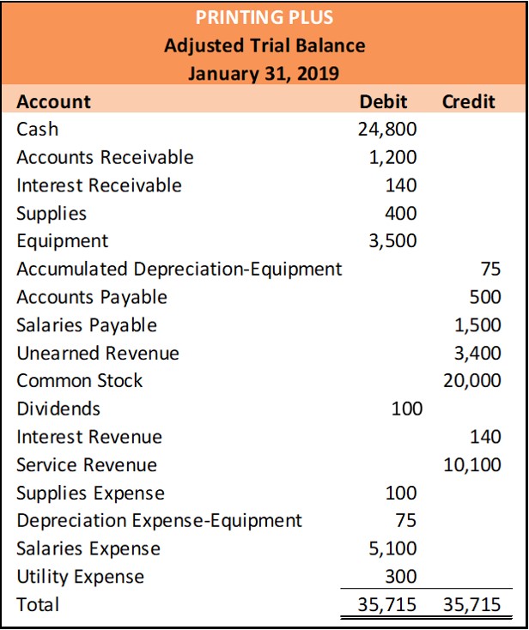Select the Accounts Receivable row label
Image resolution: width=529 pixels, height=630 pixels.
point(105,157)
